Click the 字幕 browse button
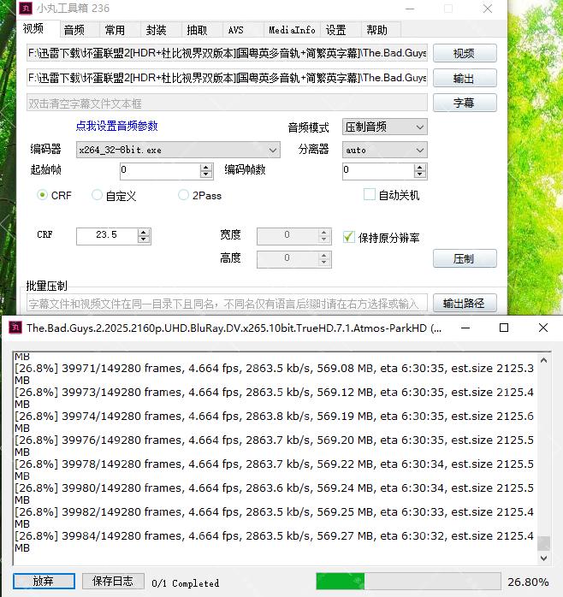 pyautogui.click(x=465, y=103)
